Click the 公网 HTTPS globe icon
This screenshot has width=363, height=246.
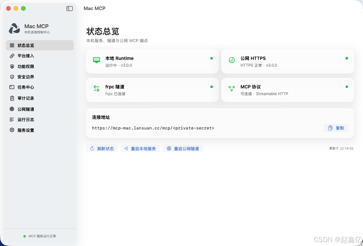pyautogui.click(x=232, y=60)
